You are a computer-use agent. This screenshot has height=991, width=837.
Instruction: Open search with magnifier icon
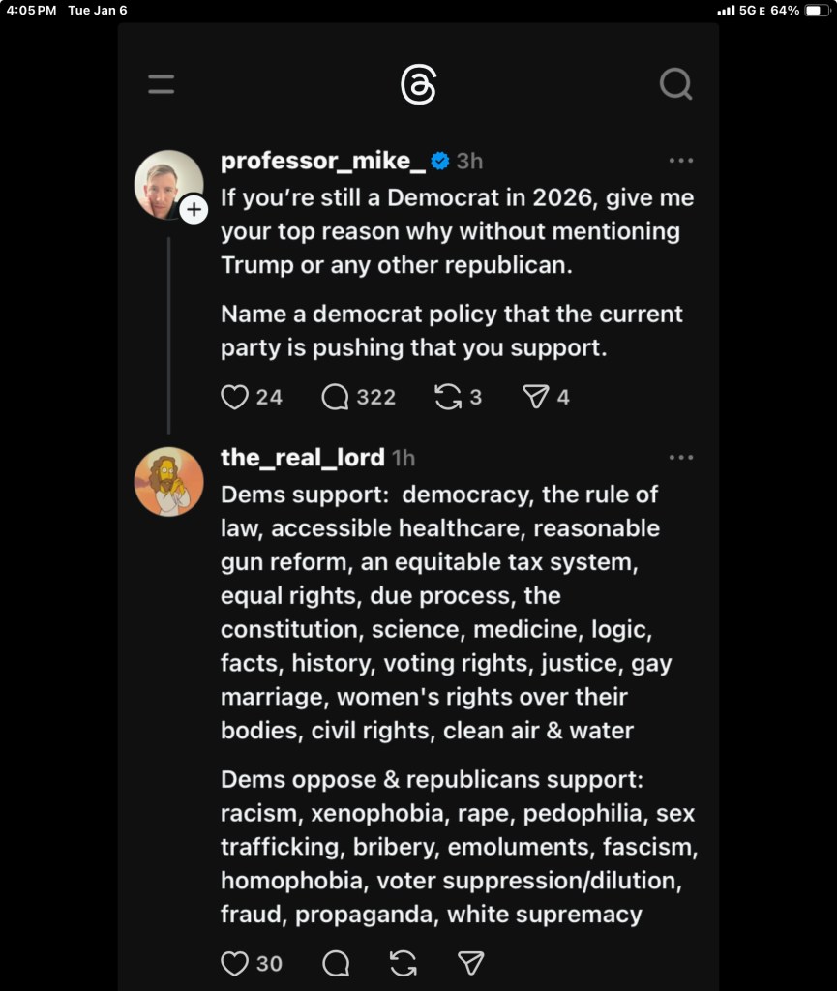(x=675, y=84)
